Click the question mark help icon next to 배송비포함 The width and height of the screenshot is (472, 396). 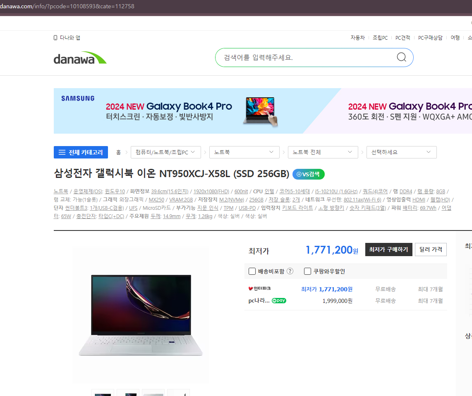(x=290, y=271)
